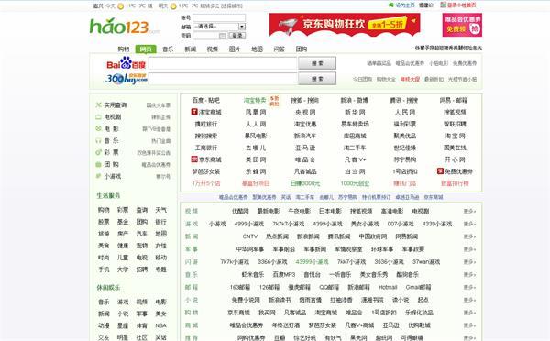The width and height of the screenshot is (550, 341).
Task: Open the soft keyboard icon beside password field
Action: click(223, 36)
